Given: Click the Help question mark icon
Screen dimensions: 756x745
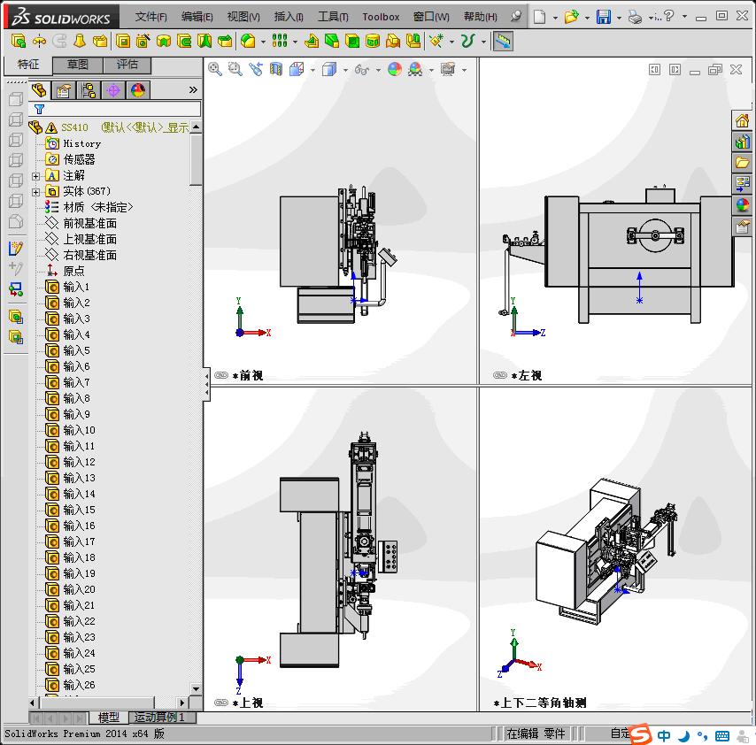Looking at the screenshot, I should coord(668,17).
